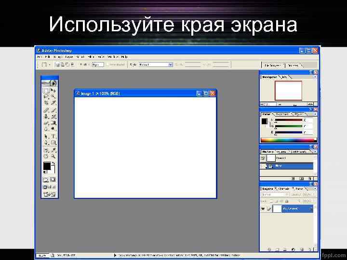Pick a color from the Color palette spectrum ramp
347x260 pixels.
tap(289, 140)
